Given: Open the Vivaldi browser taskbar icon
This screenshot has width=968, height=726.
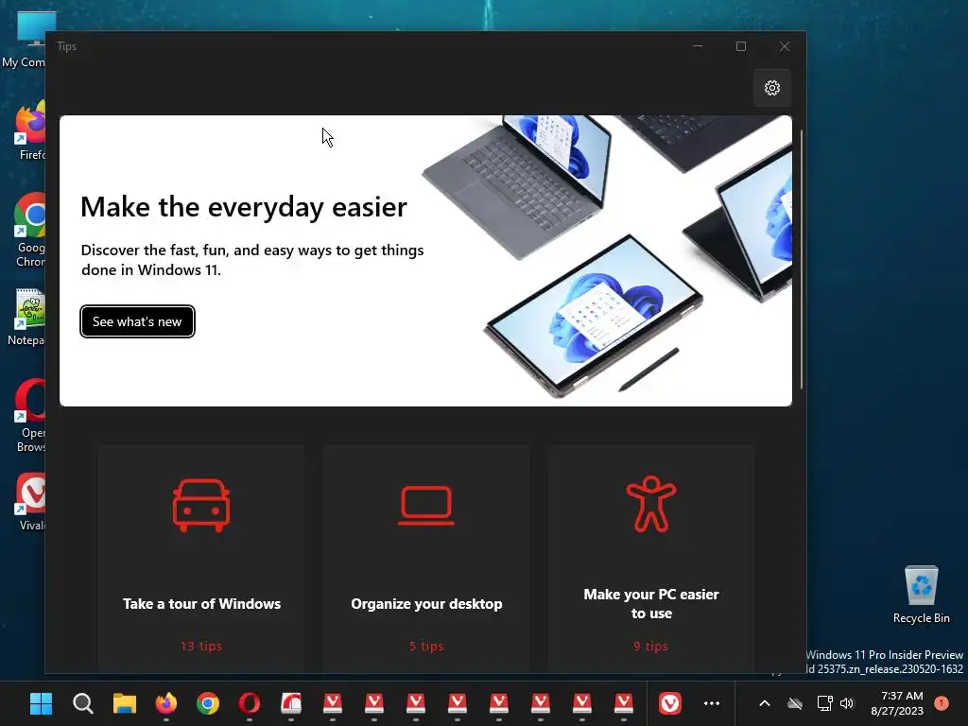Looking at the screenshot, I should pyautogui.click(x=670, y=703).
